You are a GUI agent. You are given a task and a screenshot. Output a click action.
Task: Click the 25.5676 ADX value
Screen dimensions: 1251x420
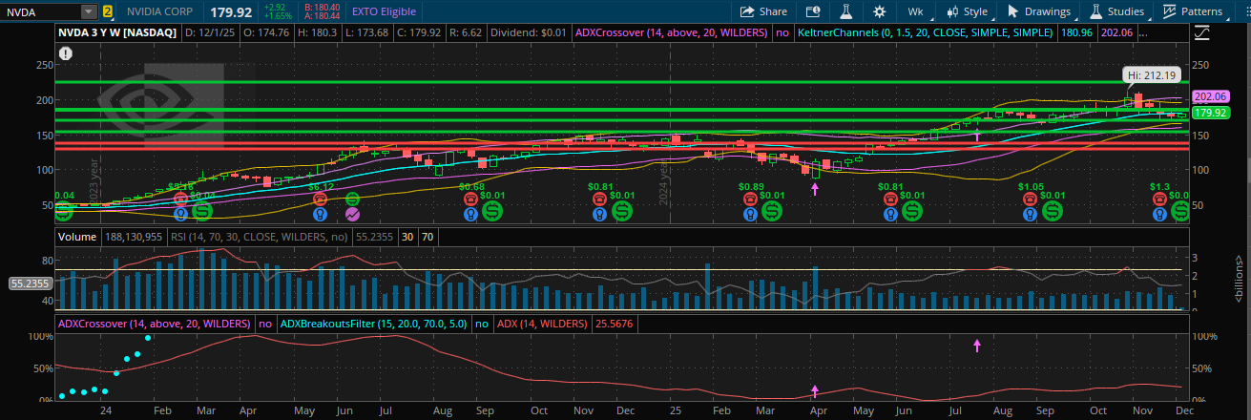tap(613, 324)
